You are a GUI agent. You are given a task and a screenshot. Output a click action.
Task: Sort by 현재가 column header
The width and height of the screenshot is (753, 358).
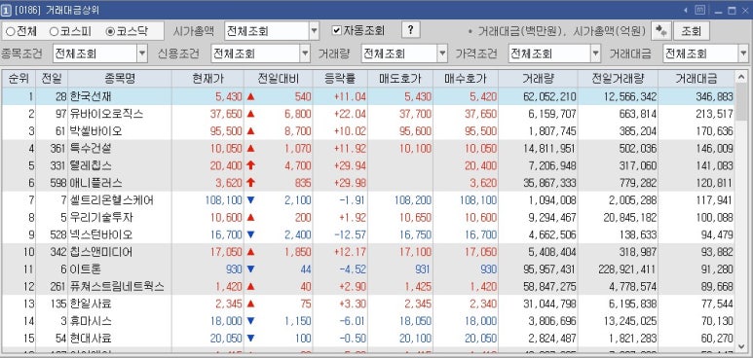point(207,79)
